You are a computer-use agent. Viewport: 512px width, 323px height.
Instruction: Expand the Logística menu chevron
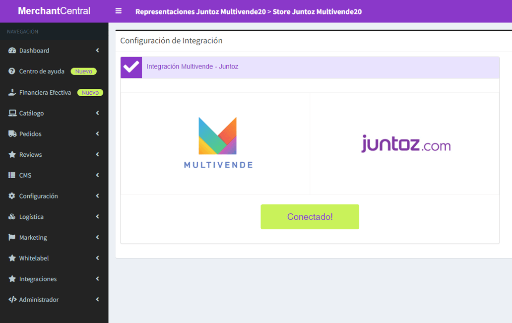[x=97, y=216]
